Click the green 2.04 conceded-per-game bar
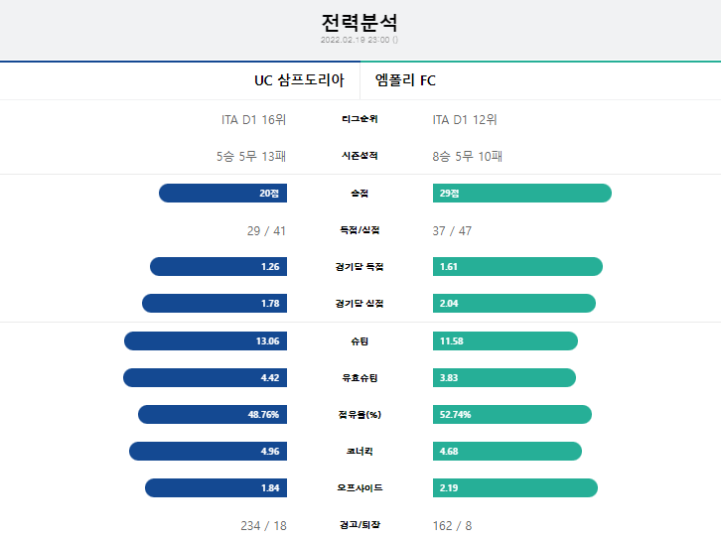Viewport: 721px width, 540px height. coord(514,304)
